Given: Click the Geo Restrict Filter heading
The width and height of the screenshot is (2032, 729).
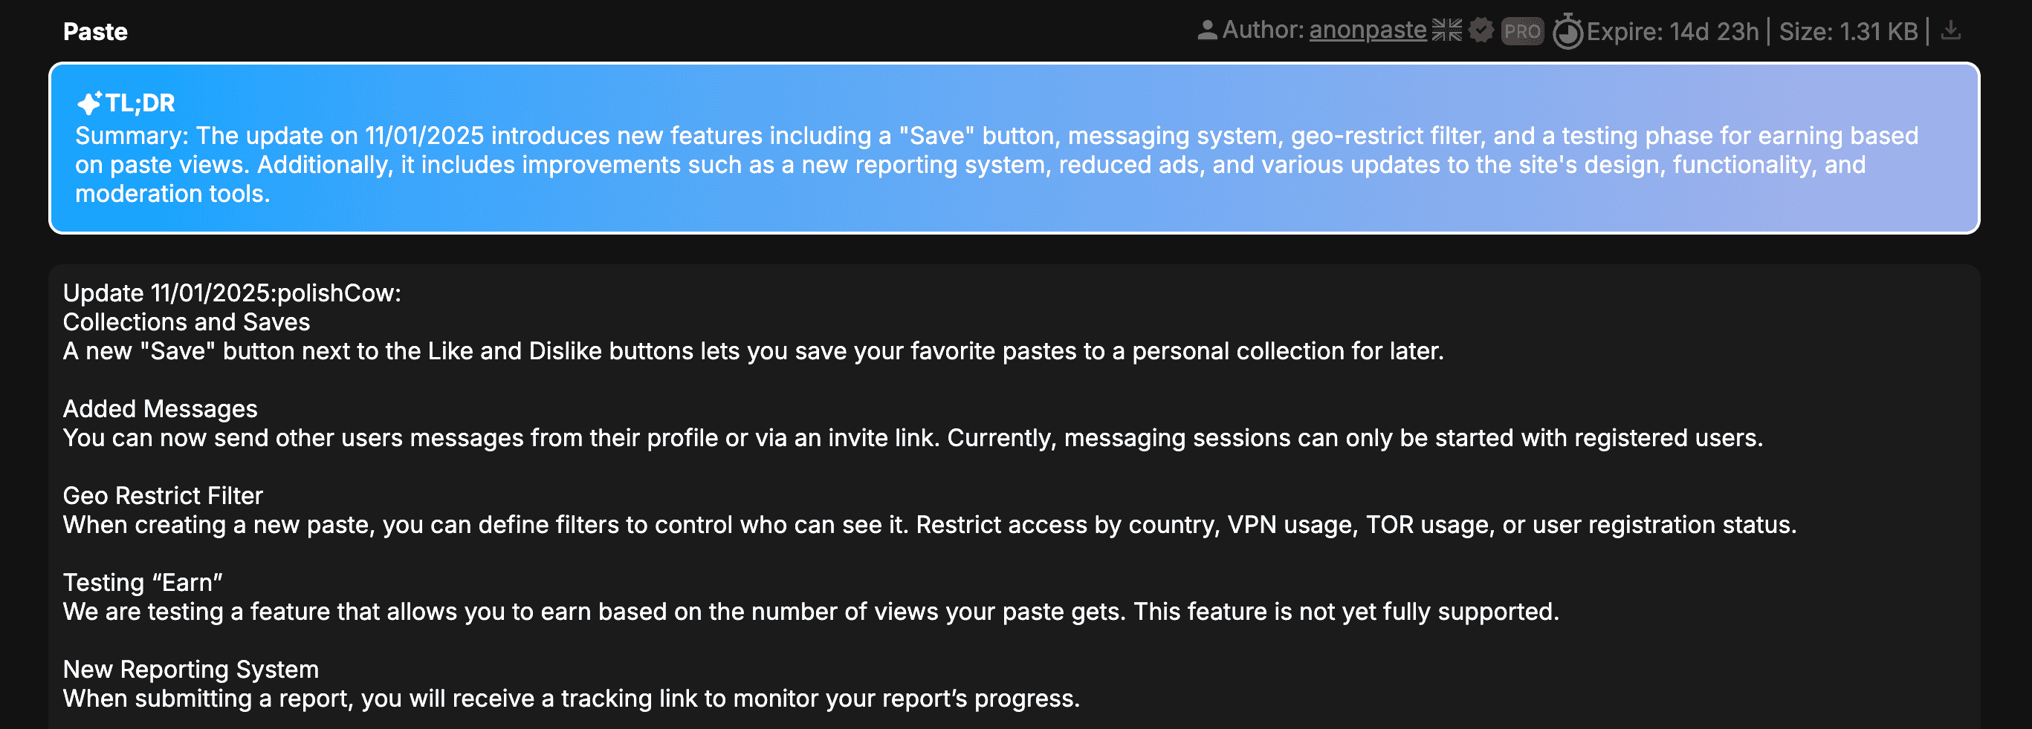Looking at the screenshot, I should [163, 495].
